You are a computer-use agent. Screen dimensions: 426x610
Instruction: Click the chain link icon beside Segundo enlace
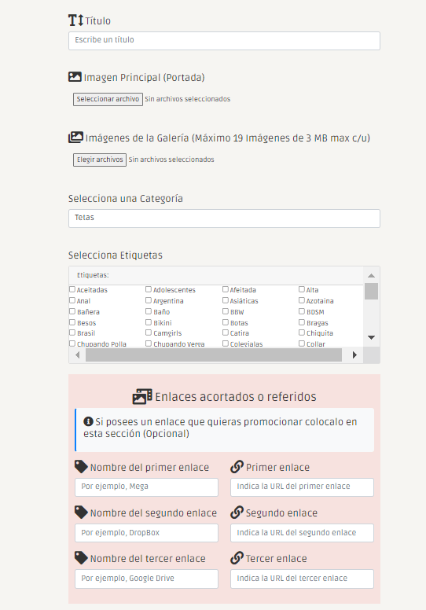pyautogui.click(x=237, y=513)
